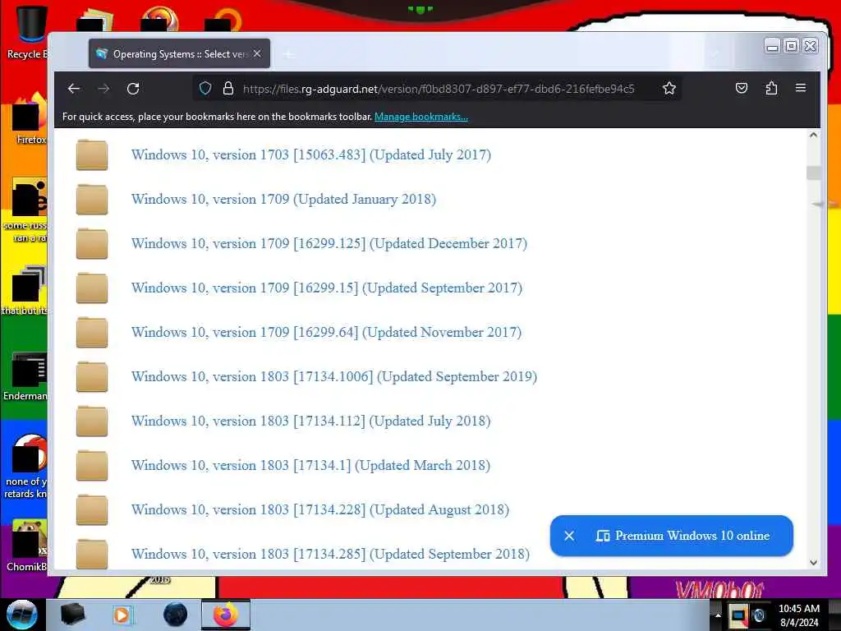This screenshot has width=841, height=631.
Task: Open the dark globe browser taskbar icon
Action: click(x=175, y=615)
